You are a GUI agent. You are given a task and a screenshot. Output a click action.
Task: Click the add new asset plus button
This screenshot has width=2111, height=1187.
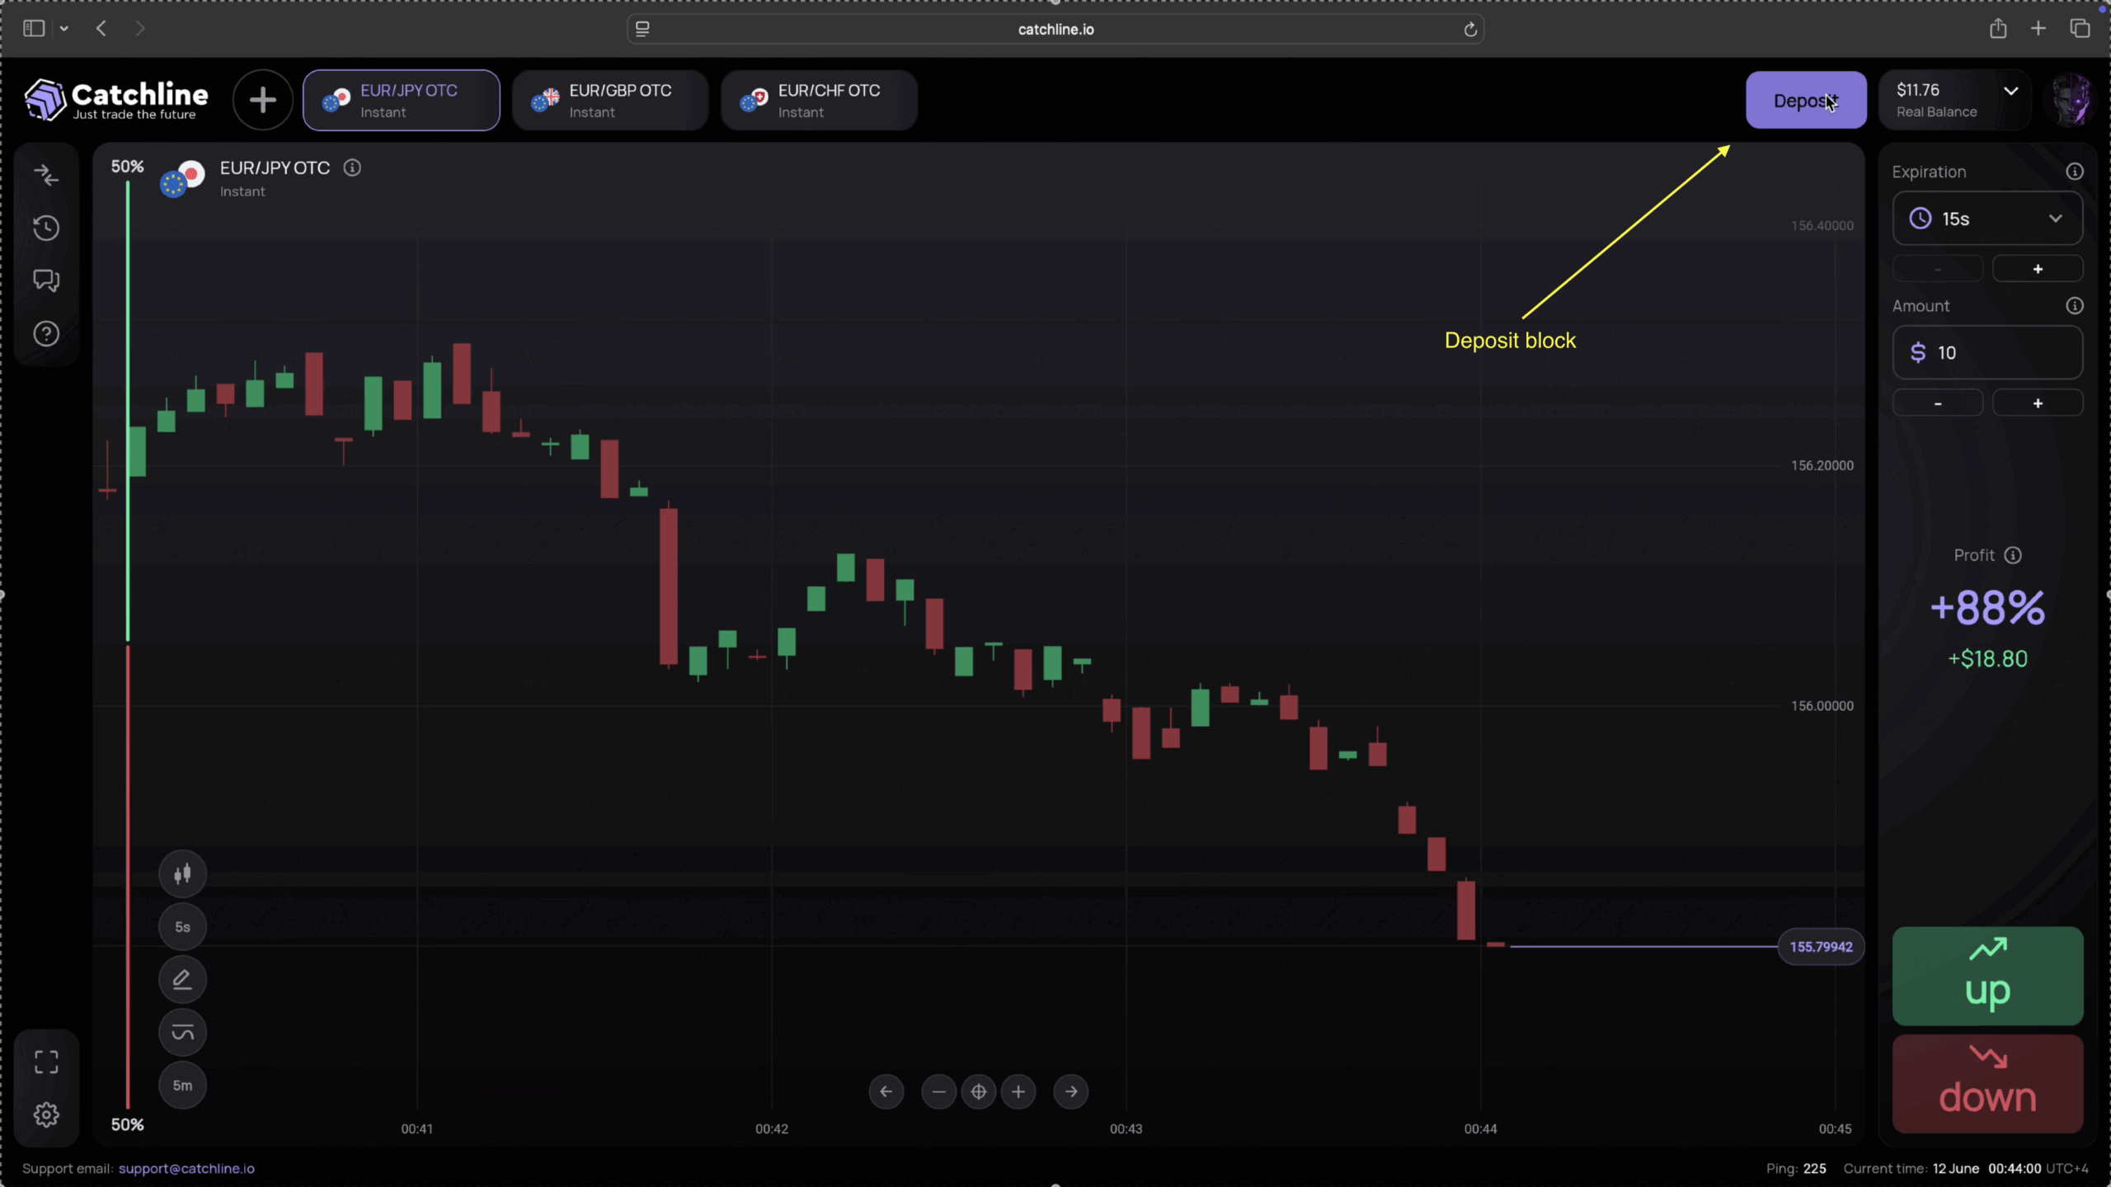tap(262, 101)
